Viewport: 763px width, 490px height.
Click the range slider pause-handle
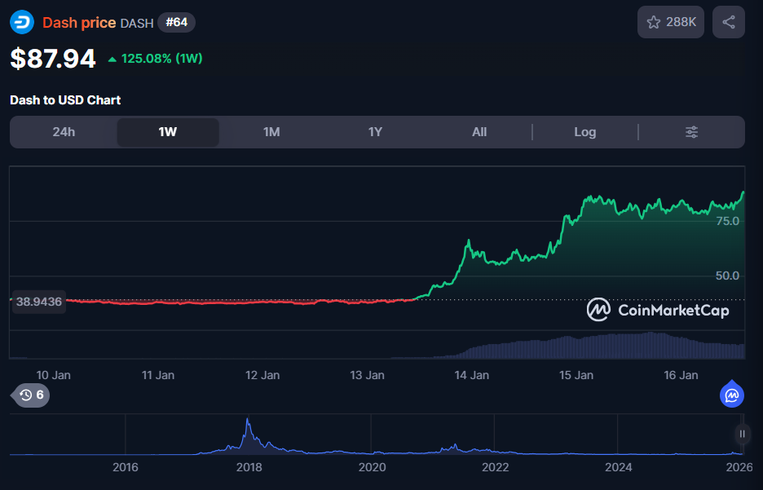(742, 434)
